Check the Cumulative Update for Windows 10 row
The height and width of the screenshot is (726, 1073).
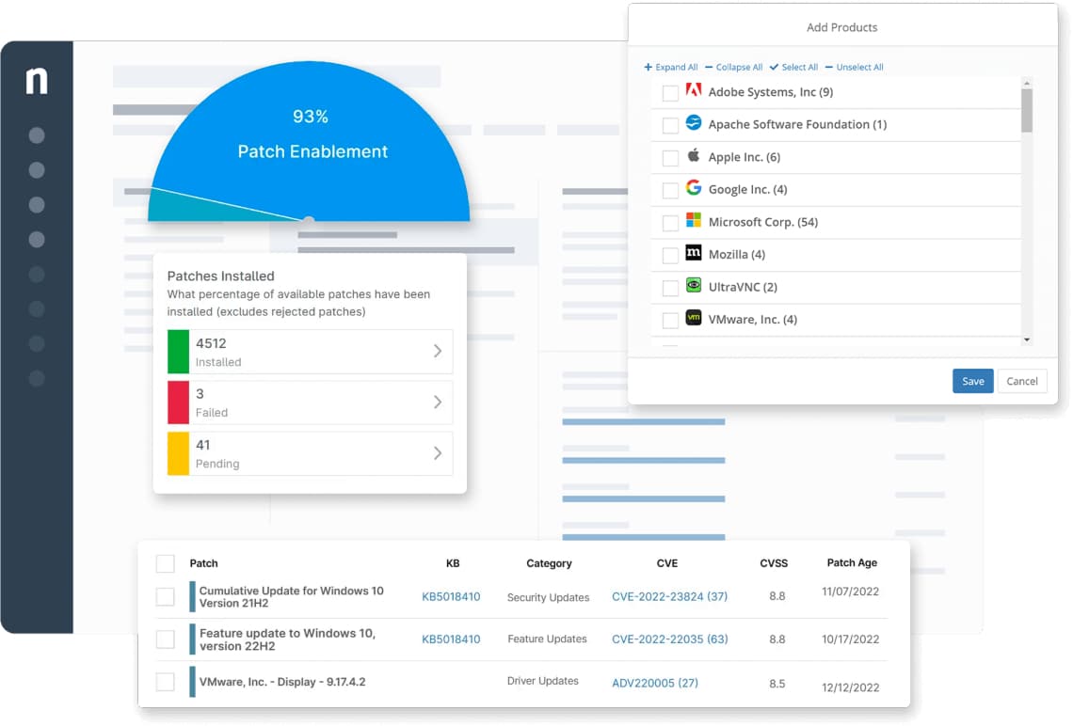(166, 597)
